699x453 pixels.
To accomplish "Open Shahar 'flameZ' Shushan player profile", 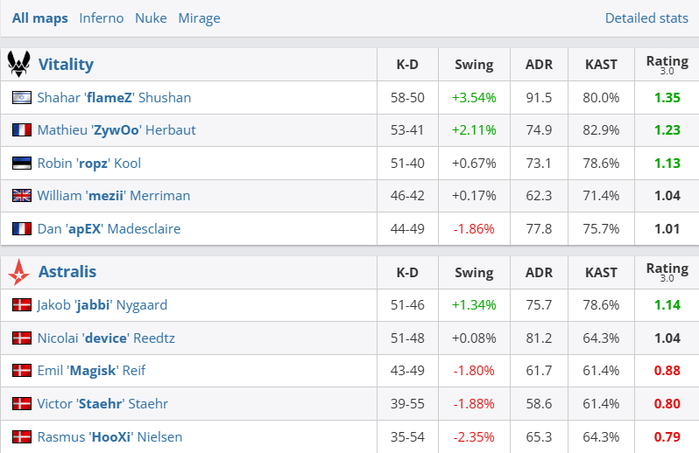I will 114,98.
